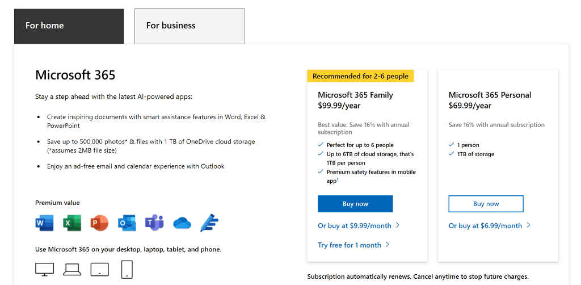The width and height of the screenshot is (581, 285).
Task: Click the Microsoft Editor pen icon
Action: tap(209, 223)
